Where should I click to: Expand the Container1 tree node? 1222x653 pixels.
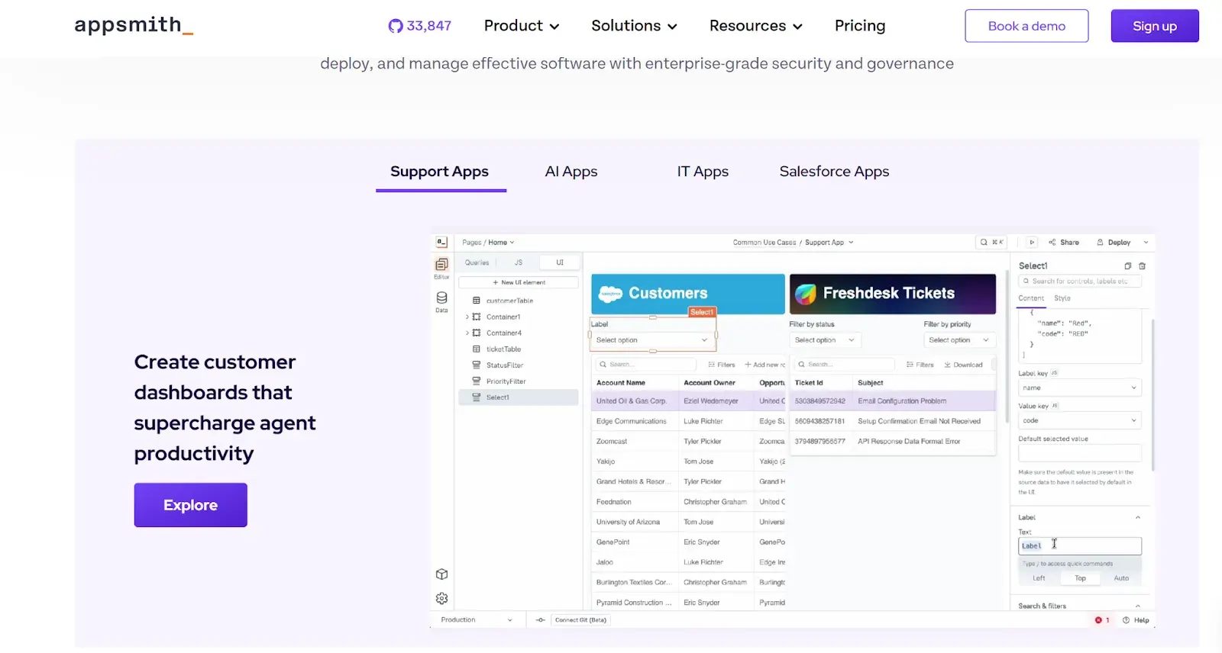pyautogui.click(x=467, y=317)
